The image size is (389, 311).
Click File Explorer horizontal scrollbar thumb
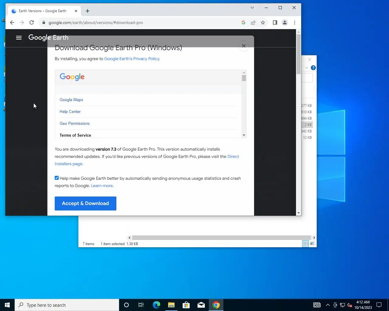[x=221, y=238]
